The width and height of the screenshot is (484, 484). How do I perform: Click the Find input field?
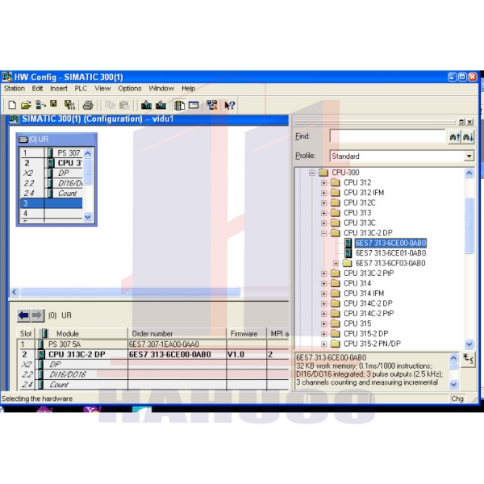[388, 136]
